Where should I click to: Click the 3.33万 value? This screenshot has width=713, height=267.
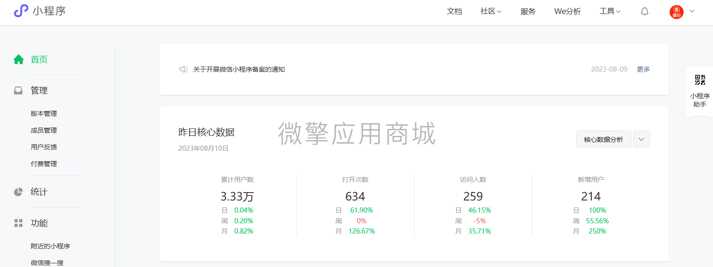[238, 196]
